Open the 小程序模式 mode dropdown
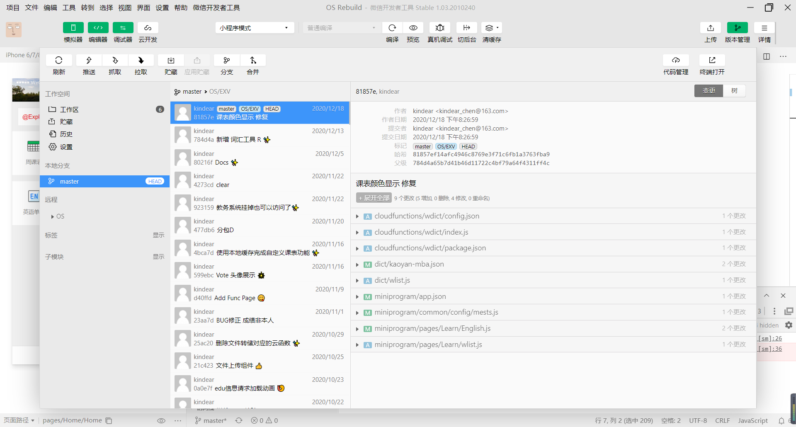Viewport: 796px width, 427px height. [254, 28]
